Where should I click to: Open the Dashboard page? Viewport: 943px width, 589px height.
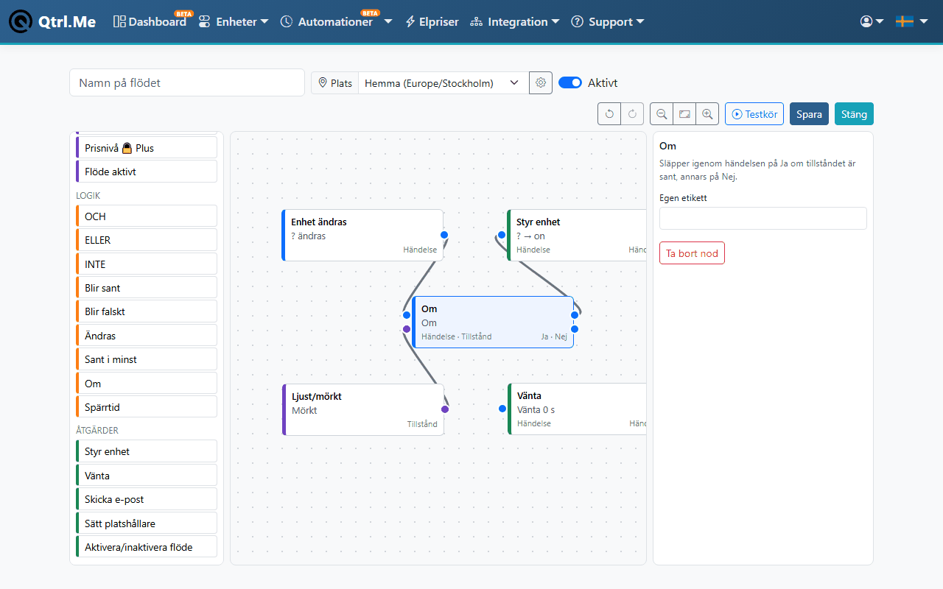click(150, 21)
